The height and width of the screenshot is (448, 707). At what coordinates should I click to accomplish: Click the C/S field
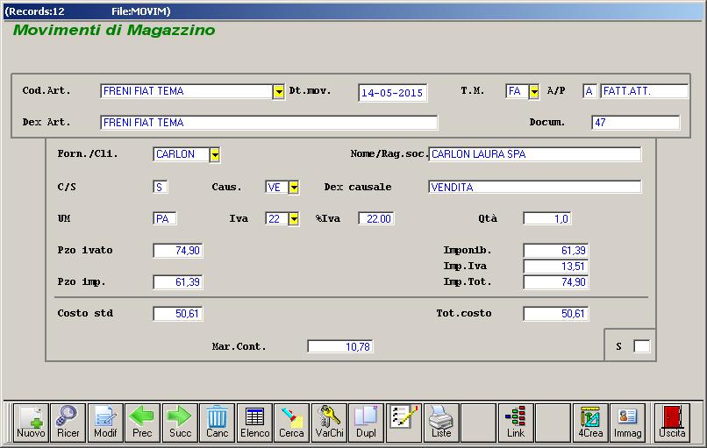tap(160, 187)
